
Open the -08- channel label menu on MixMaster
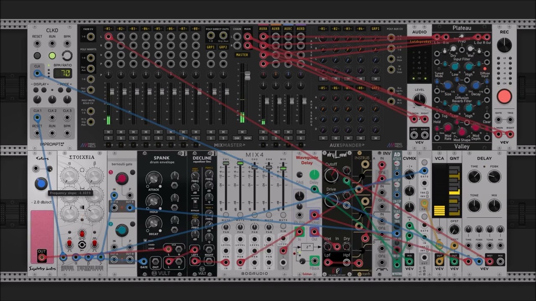click(x=196, y=28)
